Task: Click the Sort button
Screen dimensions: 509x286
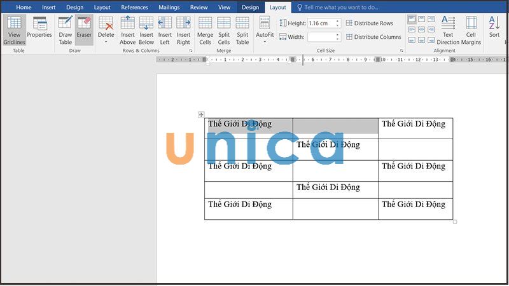Action: [494, 27]
